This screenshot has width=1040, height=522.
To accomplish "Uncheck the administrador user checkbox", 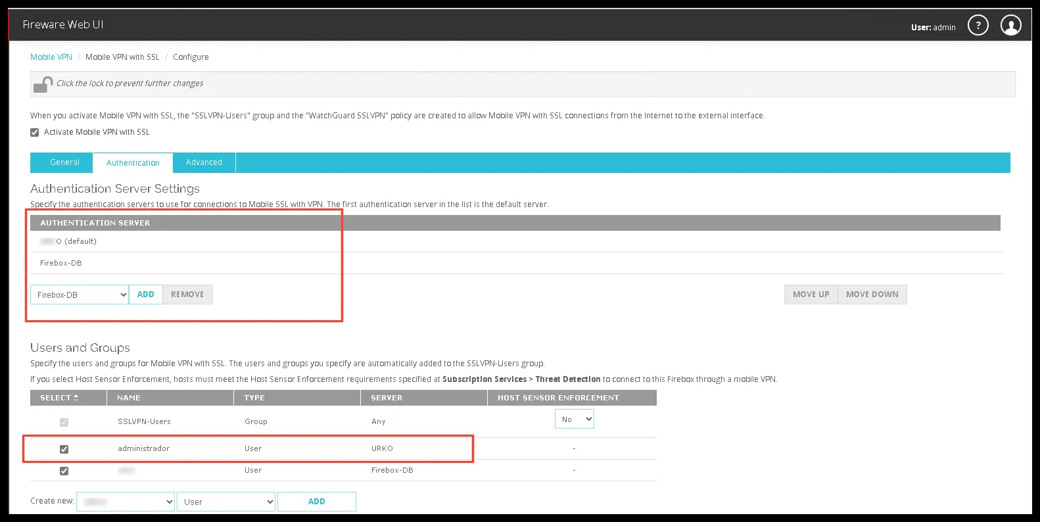I will pos(64,449).
